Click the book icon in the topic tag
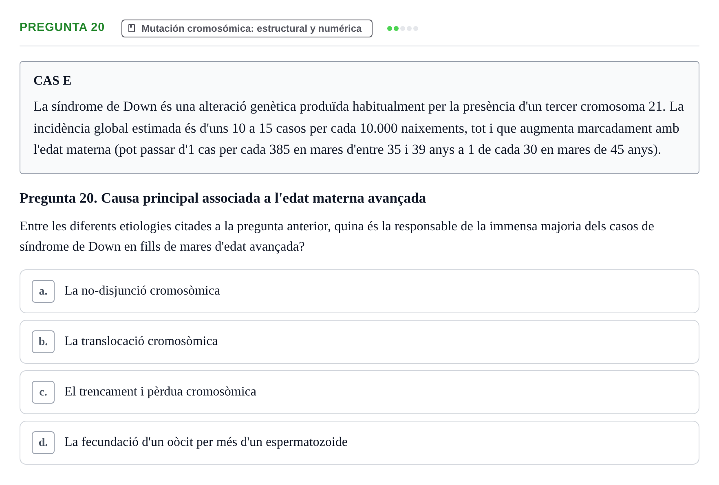719x485 pixels. coord(132,28)
